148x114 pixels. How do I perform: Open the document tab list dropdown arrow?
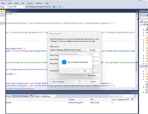[137, 11]
